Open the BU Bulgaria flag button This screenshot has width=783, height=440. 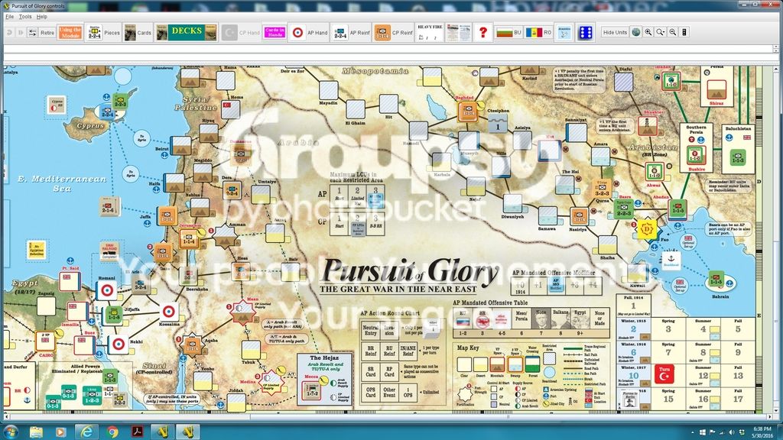point(508,32)
